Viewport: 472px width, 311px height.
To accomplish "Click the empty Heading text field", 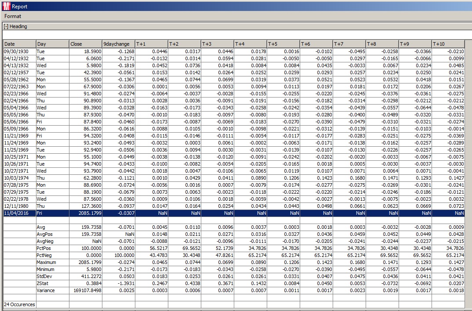I will (x=237, y=35).
